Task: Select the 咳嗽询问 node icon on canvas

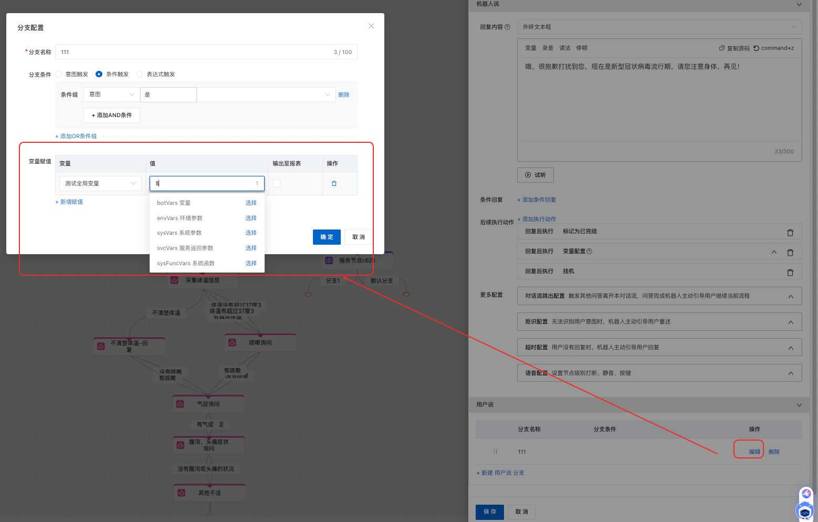Action: pos(232,342)
